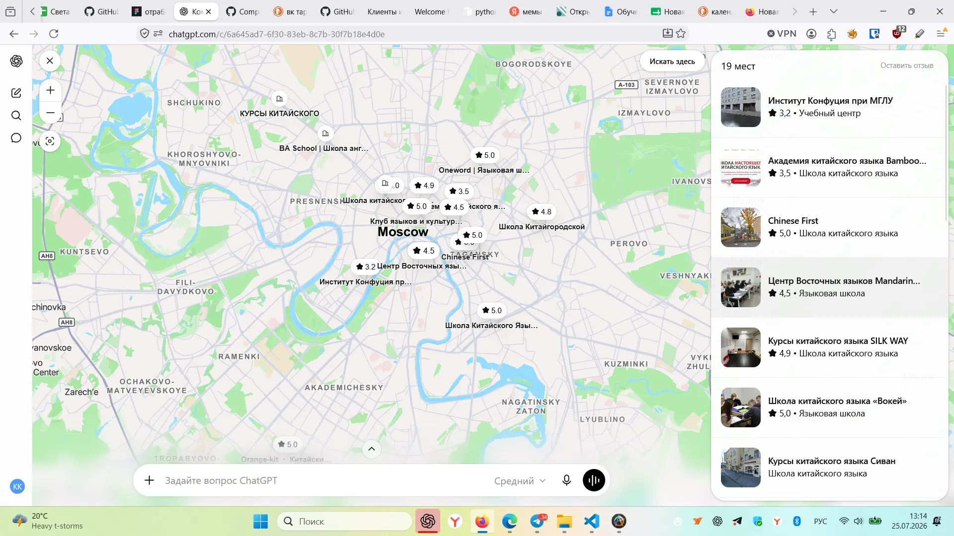Open Институт Конфуция при МГЛУ listing
This screenshot has width=954, height=536.
tap(830, 107)
